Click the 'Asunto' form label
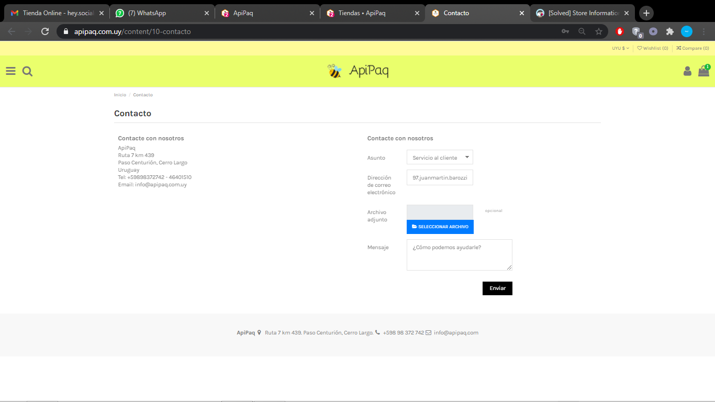715x402 pixels. click(376, 158)
